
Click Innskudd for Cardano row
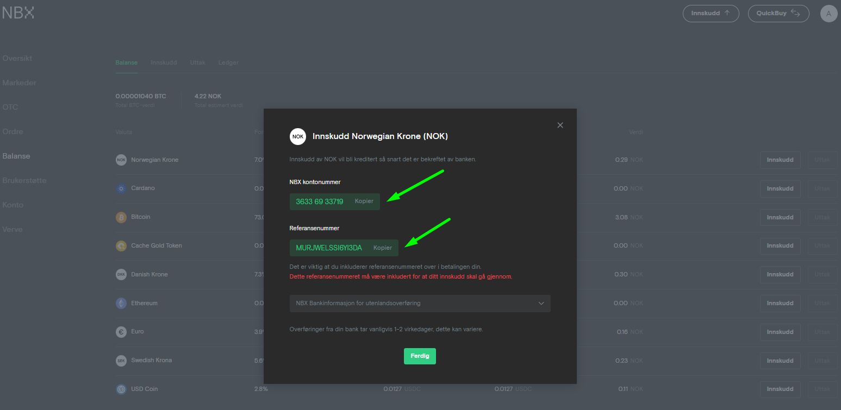(x=780, y=189)
